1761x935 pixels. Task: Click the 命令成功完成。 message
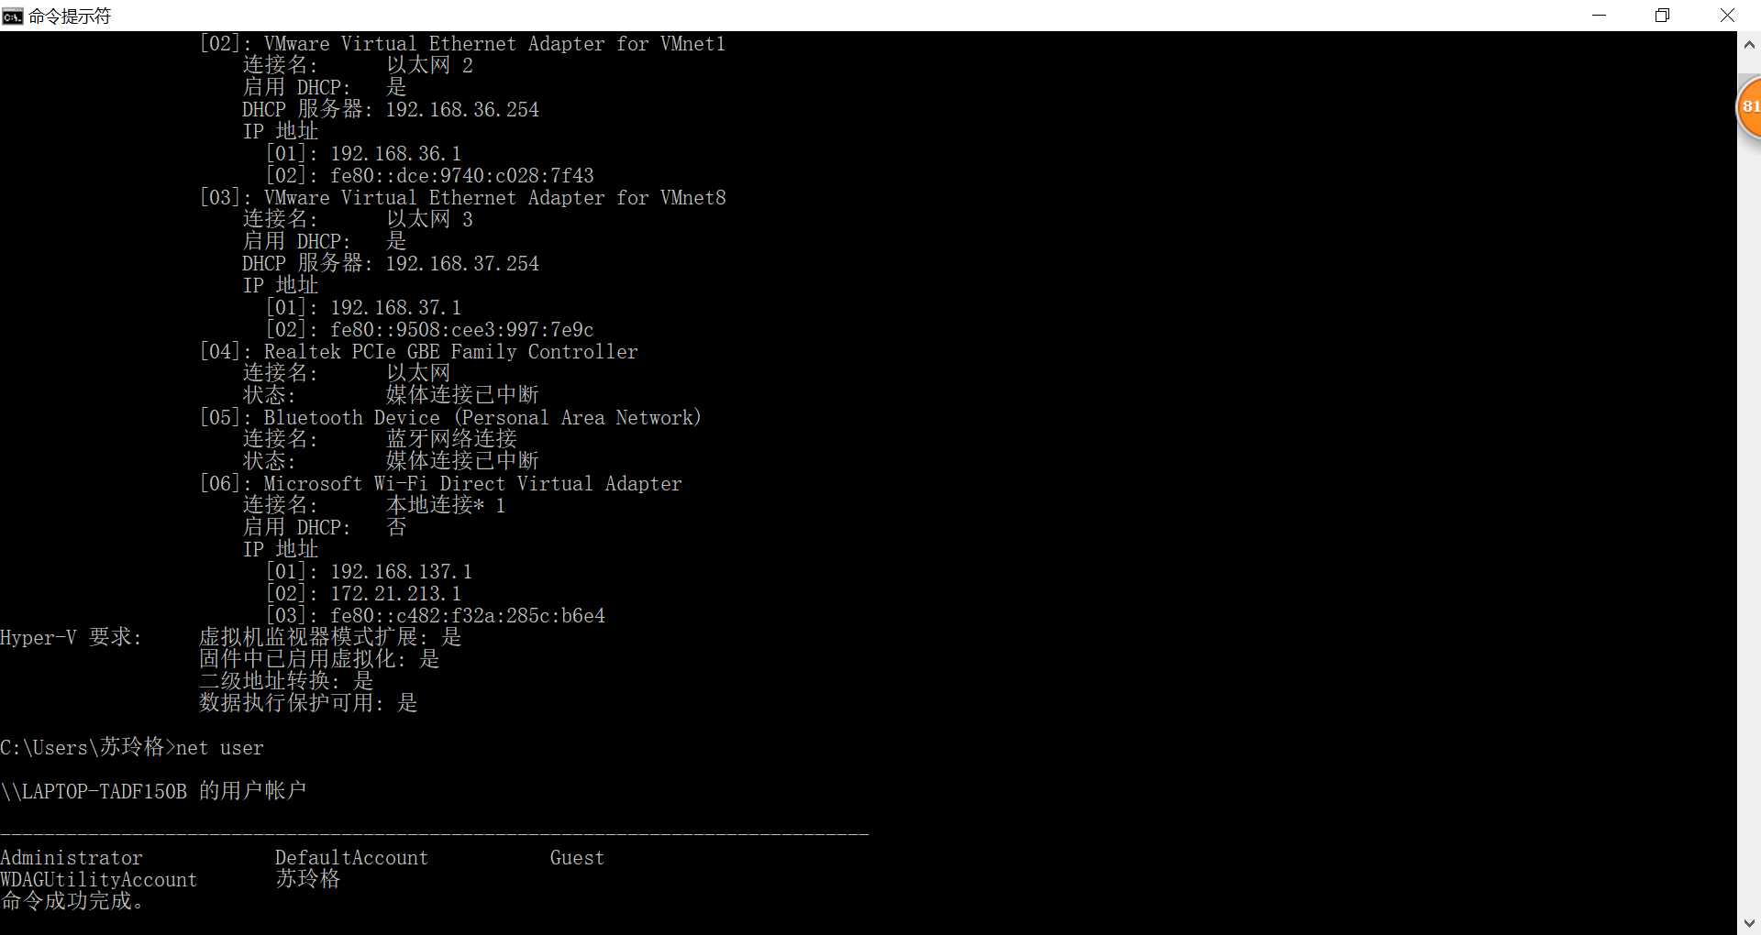[x=72, y=901]
